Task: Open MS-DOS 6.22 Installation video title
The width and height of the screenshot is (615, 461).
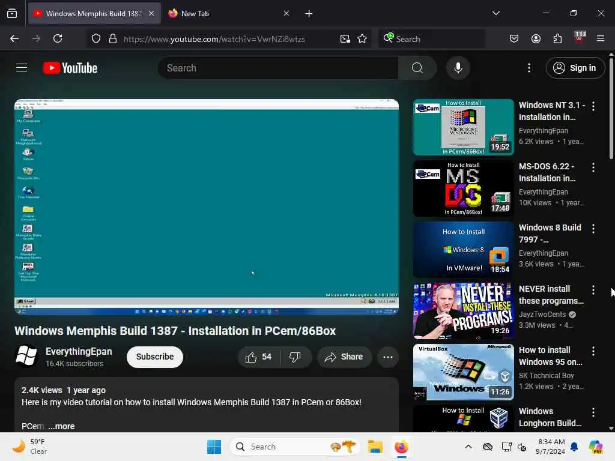Action: point(548,172)
